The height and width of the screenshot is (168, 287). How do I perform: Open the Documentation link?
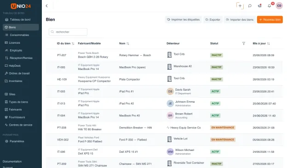click(12, 162)
